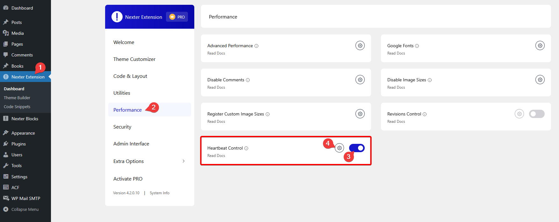This screenshot has height=222, width=559.
Task: Open Register Custom Image Sizes settings
Action: 360,114
